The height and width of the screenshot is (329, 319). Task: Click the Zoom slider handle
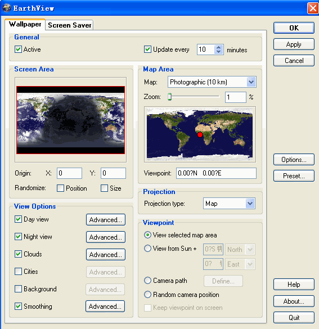[x=169, y=97]
